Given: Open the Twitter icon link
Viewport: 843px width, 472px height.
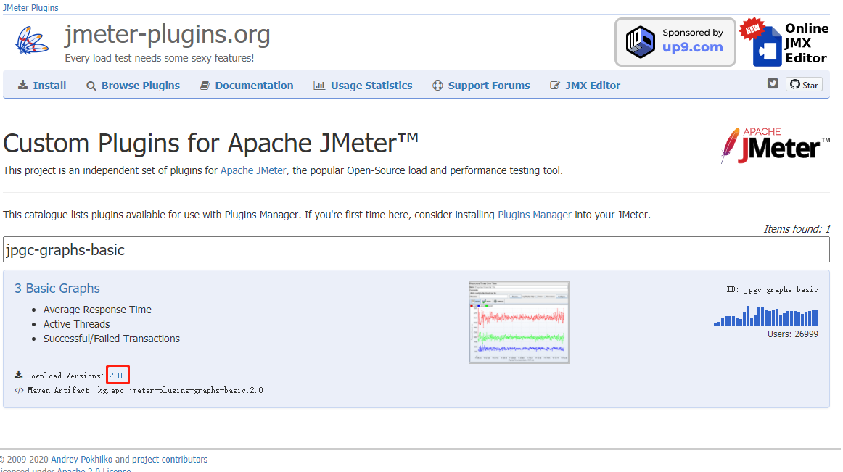Looking at the screenshot, I should (x=773, y=83).
